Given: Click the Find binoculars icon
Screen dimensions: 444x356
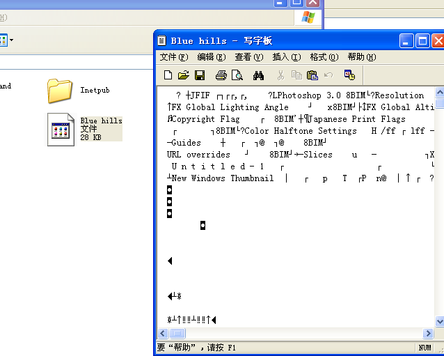Looking at the screenshot, I should tap(258, 75).
